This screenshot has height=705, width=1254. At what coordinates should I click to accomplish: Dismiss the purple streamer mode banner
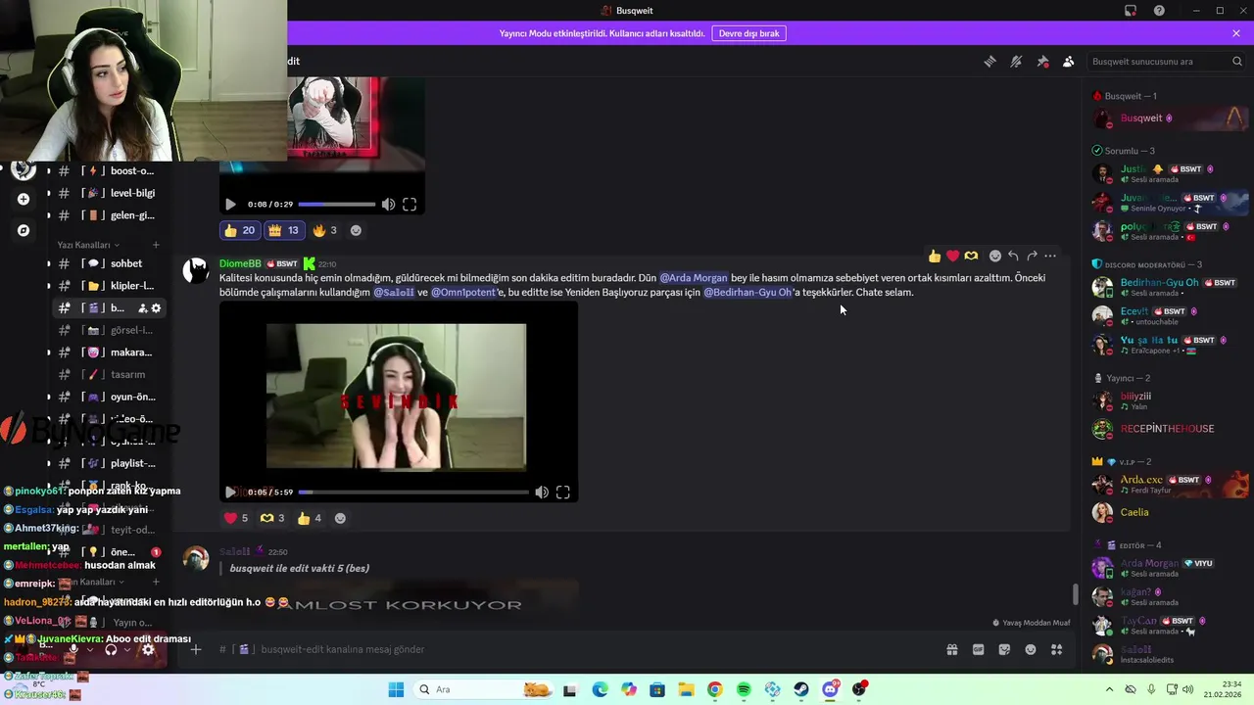1236,33
